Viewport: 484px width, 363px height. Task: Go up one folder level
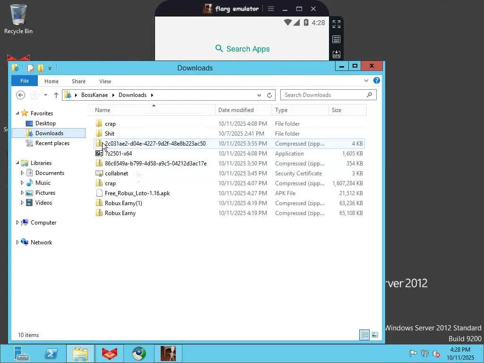[56, 95]
